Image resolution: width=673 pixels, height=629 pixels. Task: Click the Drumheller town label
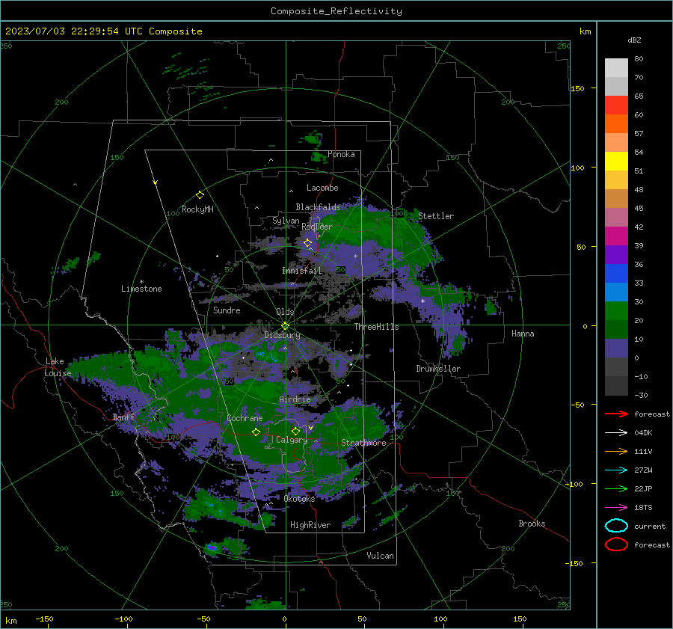pos(438,369)
